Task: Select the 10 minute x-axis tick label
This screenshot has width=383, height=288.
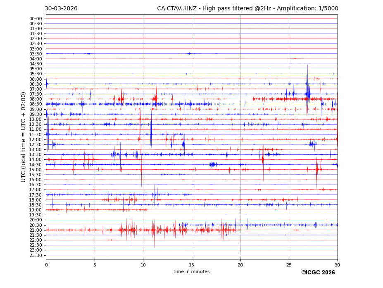Action: pos(143,265)
